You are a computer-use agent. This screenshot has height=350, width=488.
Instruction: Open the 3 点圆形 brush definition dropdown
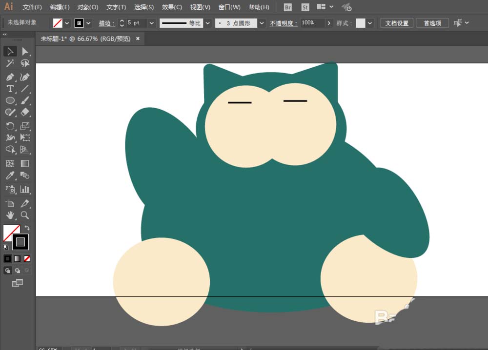click(262, 23)
